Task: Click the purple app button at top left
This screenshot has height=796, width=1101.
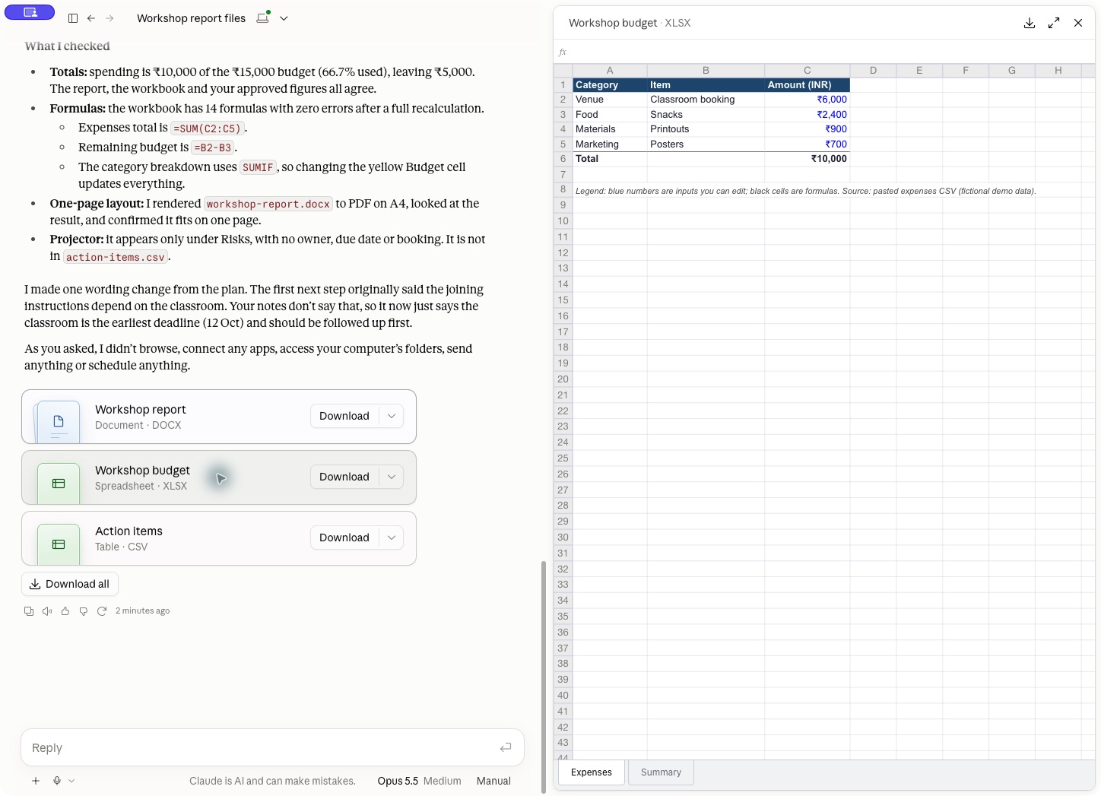Action: tap(30, 12)
